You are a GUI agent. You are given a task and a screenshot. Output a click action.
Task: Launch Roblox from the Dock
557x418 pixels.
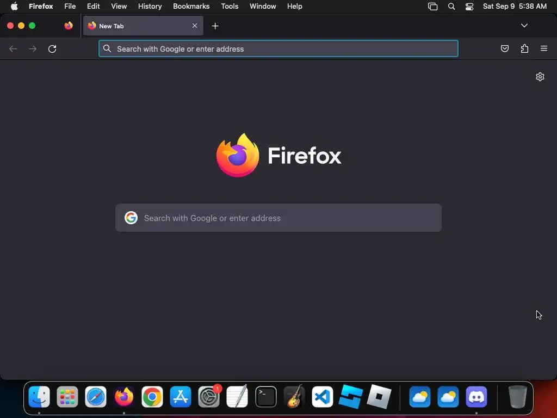379,397
